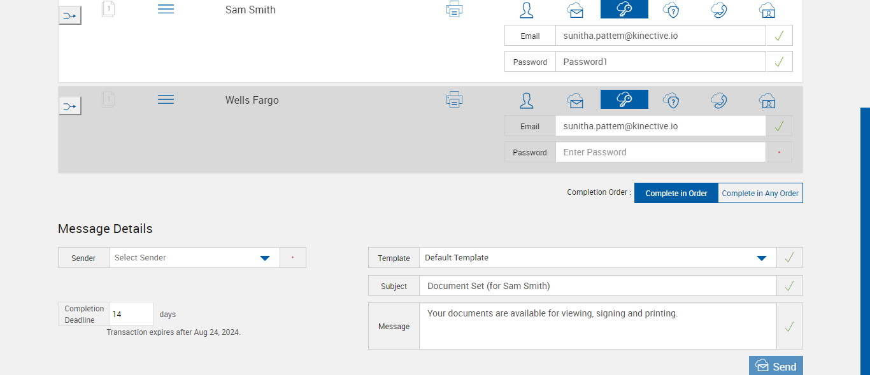Click the person icon in Wells Fargo's row

[527, 100]
